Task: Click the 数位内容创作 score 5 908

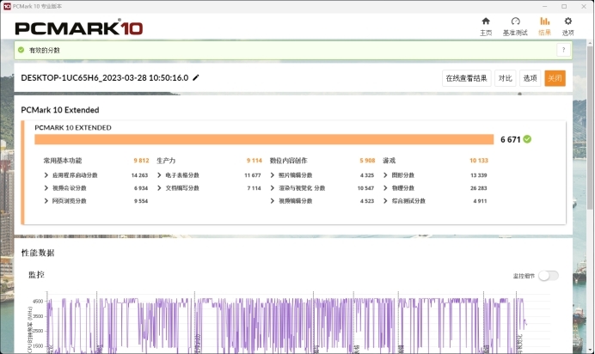Action: tap(367, 161)
